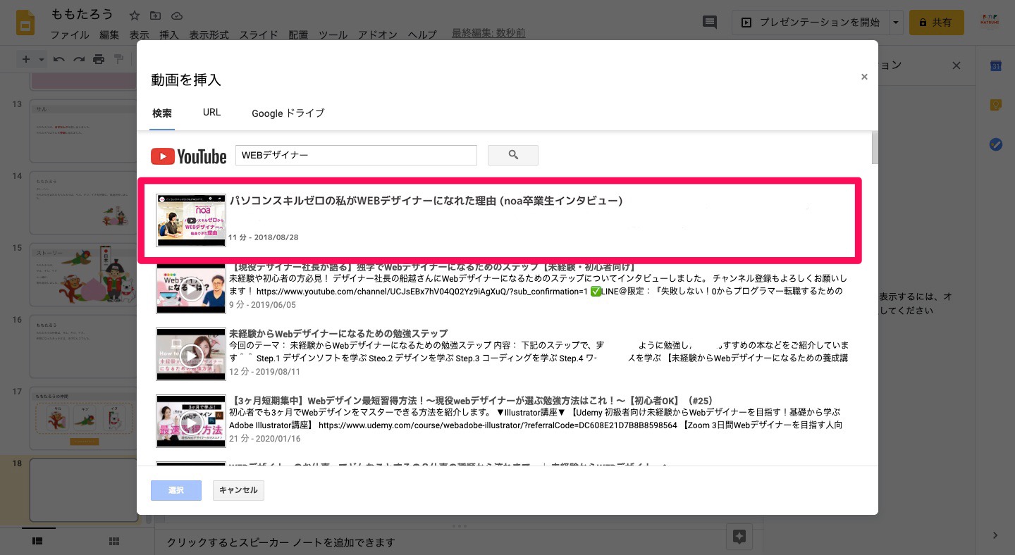Select the 検索 tab
Screen dimensions: 1015x555
tap(162, 113)
